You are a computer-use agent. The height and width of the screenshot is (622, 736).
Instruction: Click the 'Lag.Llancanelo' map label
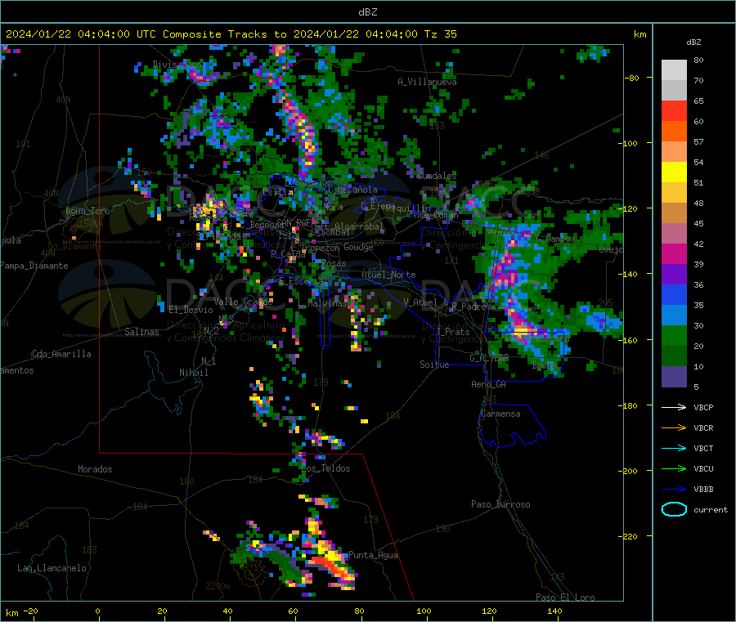(x=52, y=568)
